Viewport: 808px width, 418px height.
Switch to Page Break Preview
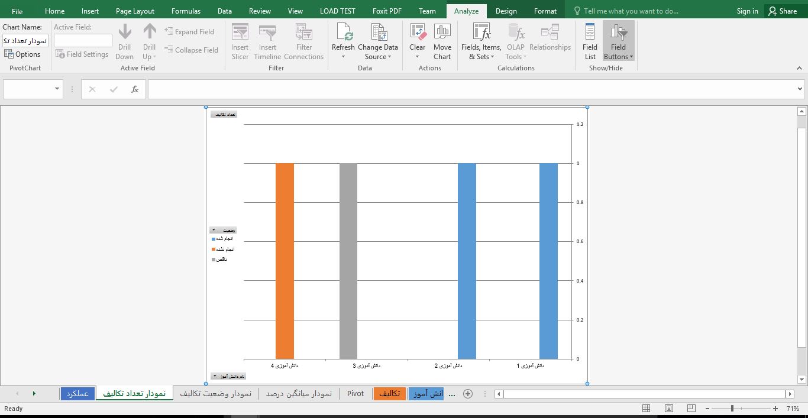point(691,409)
